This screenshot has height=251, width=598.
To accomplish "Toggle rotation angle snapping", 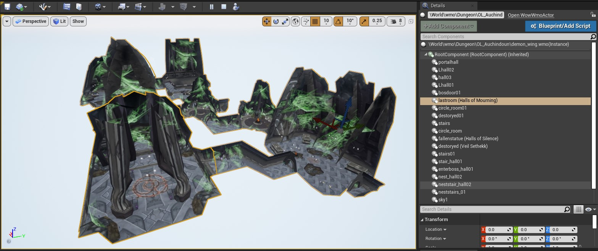I will (338, 21).
